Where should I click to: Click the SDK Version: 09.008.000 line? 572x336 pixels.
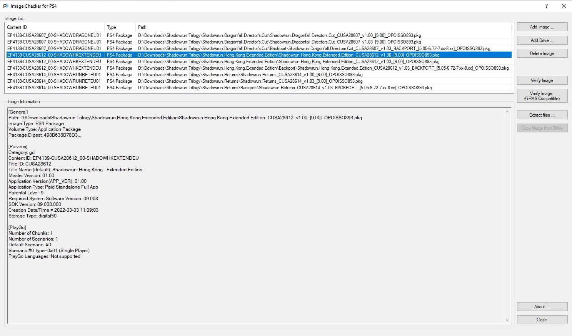35,204
